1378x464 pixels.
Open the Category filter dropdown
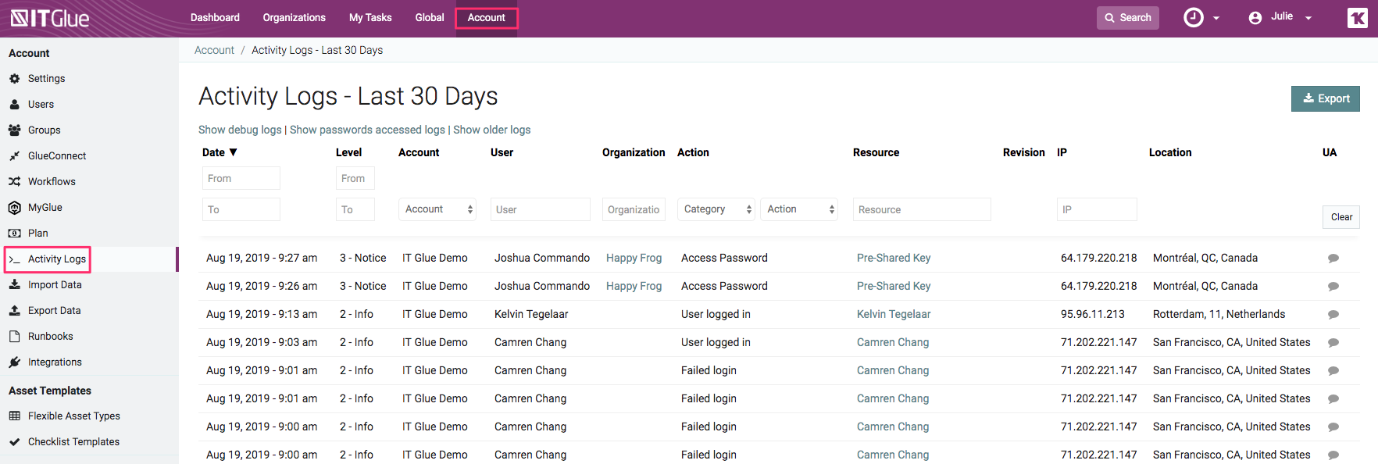click(716, 209)
